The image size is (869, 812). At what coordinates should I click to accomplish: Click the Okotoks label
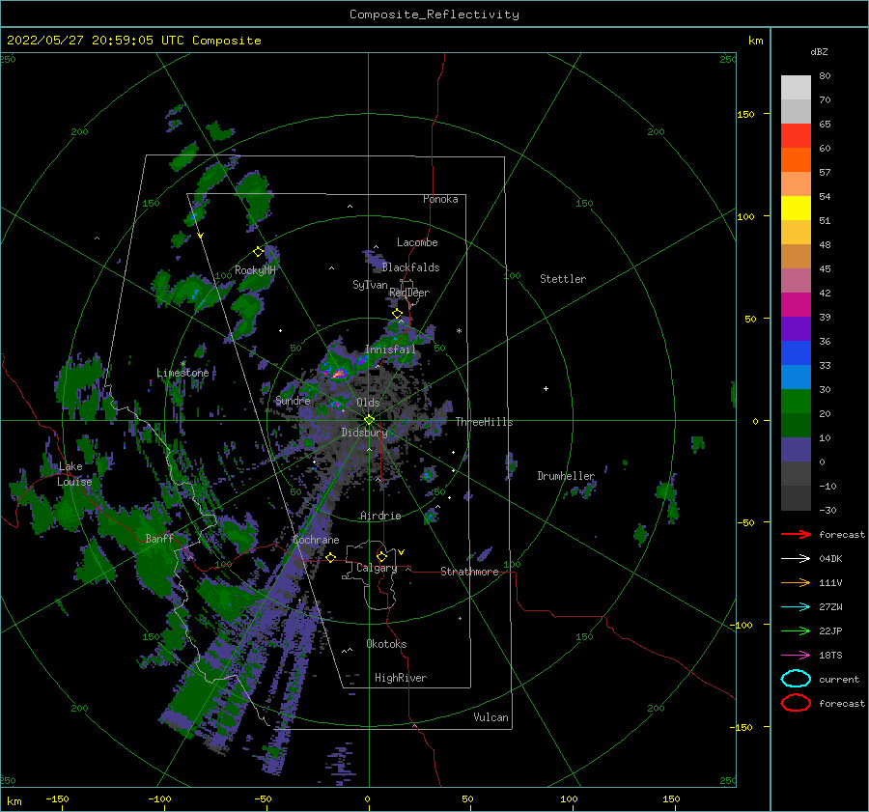tap(386, 644)
